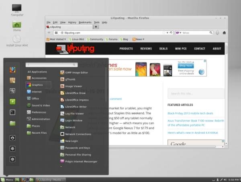The width and height of the screenshot is (241, 182).
Task: Launch Pidgin Internet Messenger
Action: tap(79, 161)
